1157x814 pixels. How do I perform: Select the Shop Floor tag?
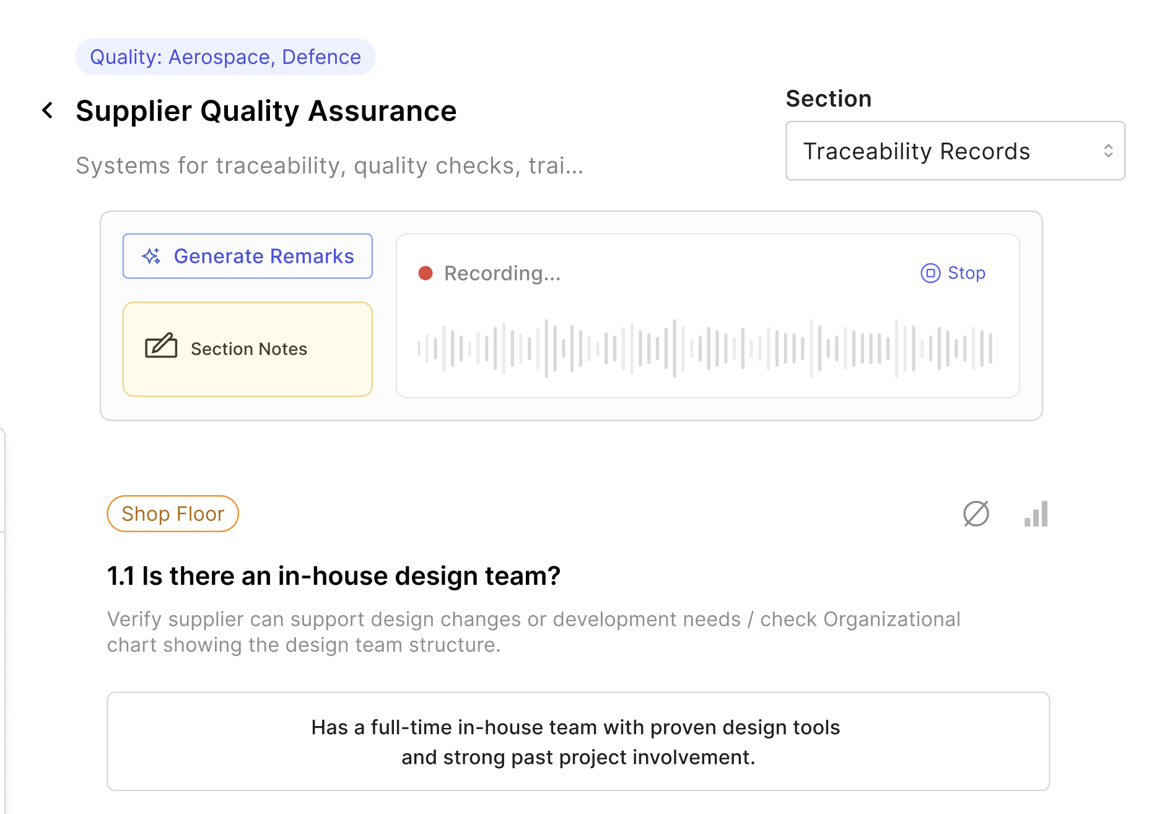[173, 514]
